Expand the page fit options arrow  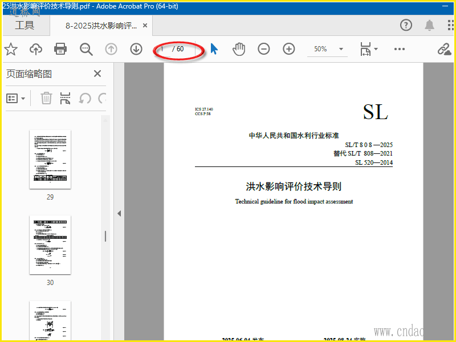point(376,49)
